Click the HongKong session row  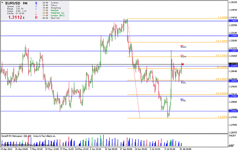pyautogui.click(x=52, y=8)
